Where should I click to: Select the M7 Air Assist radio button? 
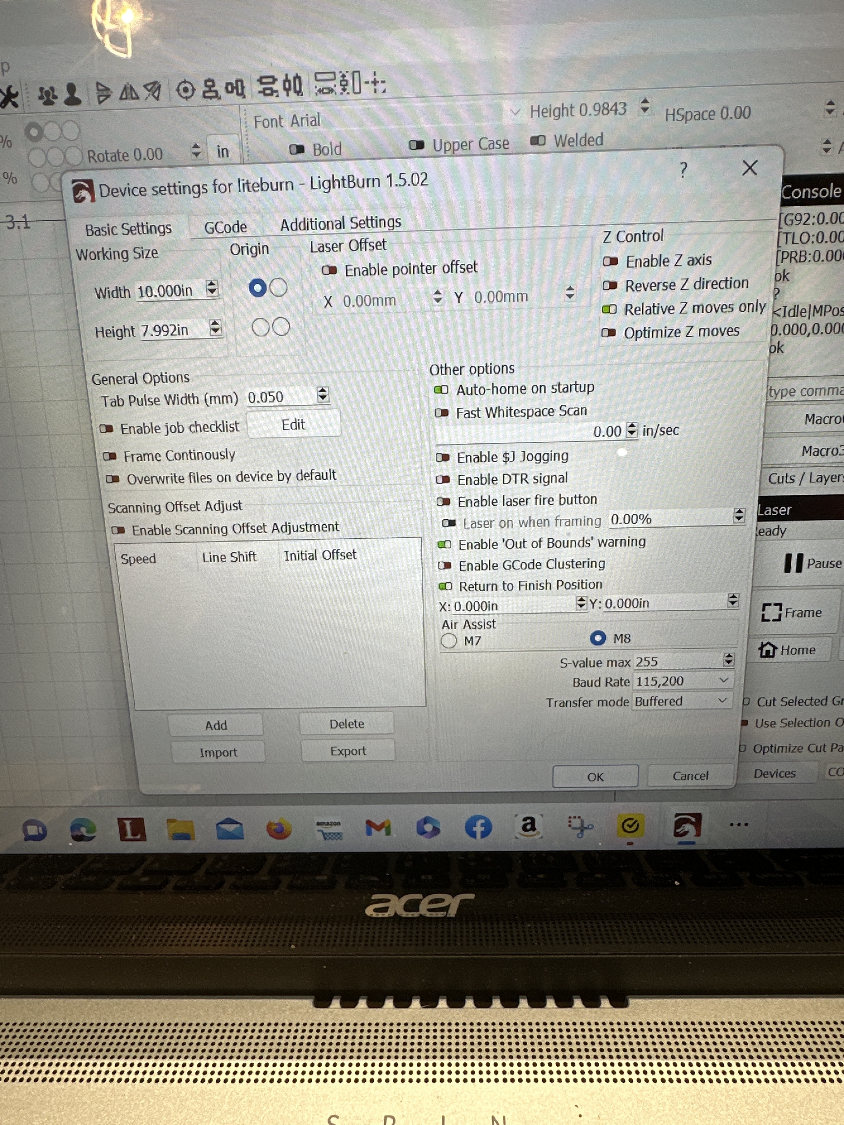click(449, 640)
